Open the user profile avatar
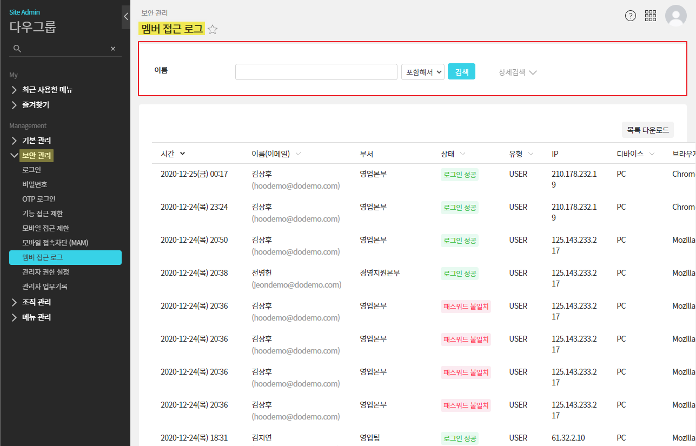Image resolution: width=696 pixels, height=446 pixels. point(675,16)
